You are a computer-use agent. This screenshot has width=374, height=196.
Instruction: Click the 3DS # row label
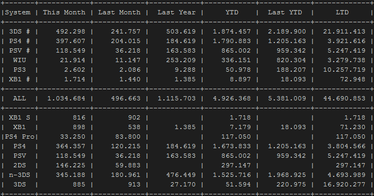(20, 31)
